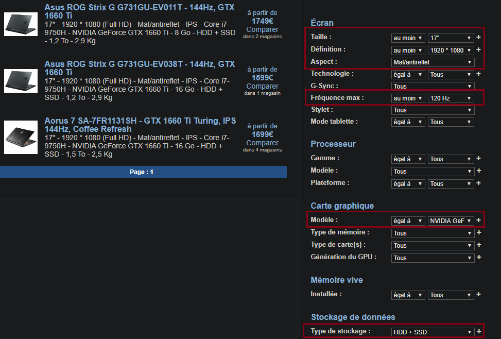Viewport: 501px width, 339px height.
Task: Add another Carte graphique Modèle with plus
Action: (x=478, y=221)
